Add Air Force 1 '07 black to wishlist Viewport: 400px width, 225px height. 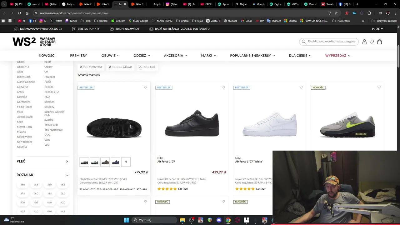223,87
